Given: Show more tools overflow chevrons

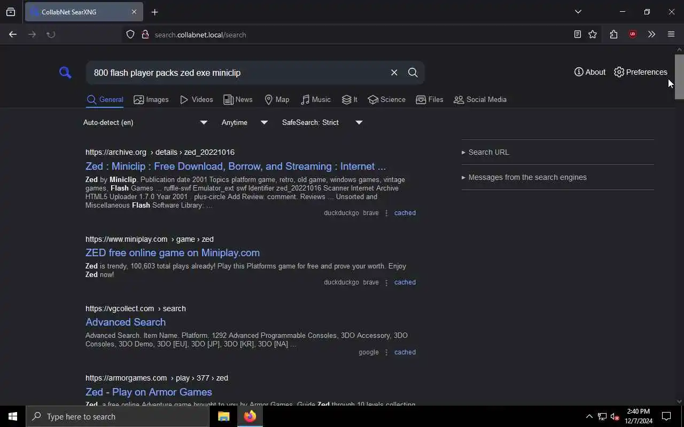Looking at the screenshot, I should [651, 34].
